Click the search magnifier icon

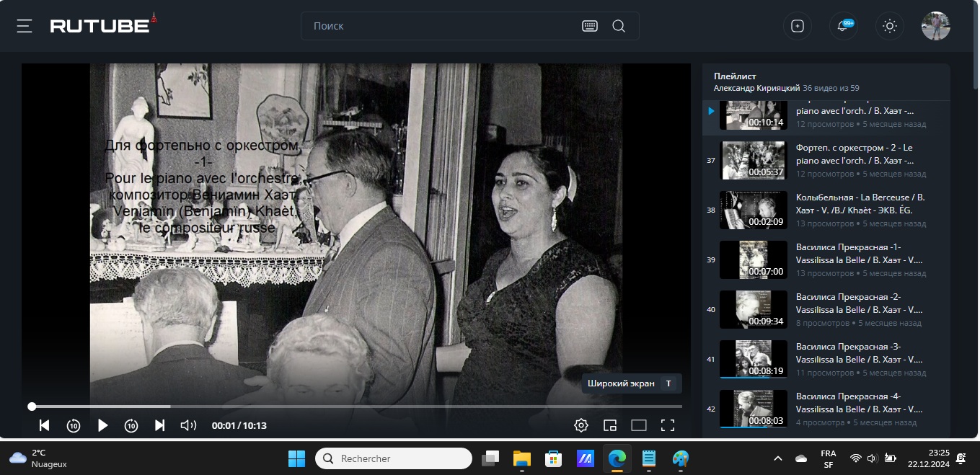pos(619,26)
